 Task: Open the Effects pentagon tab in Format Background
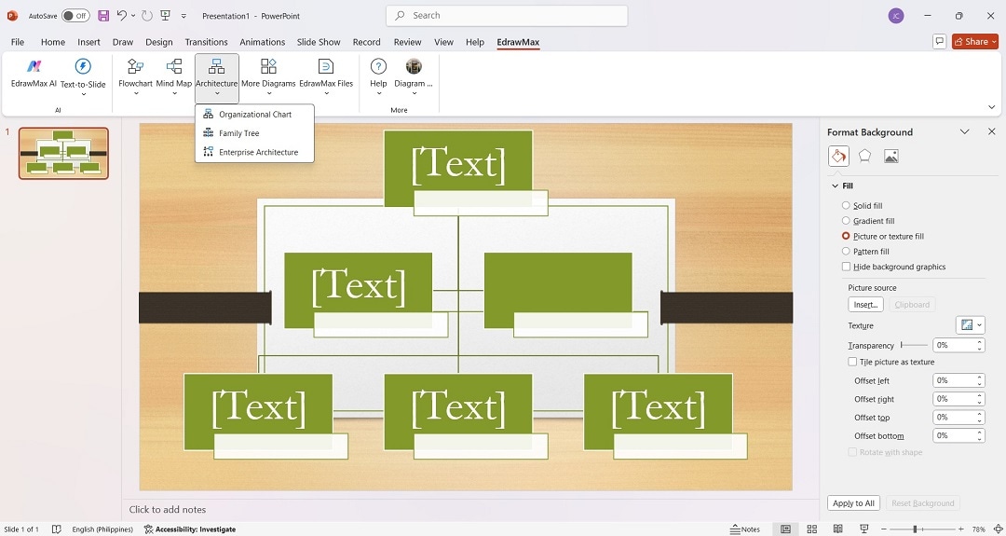click(864, 156)
